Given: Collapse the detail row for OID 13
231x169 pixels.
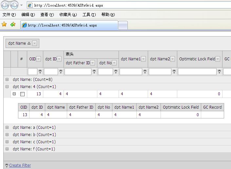Looking at the screenshot, I should point(14,94).
